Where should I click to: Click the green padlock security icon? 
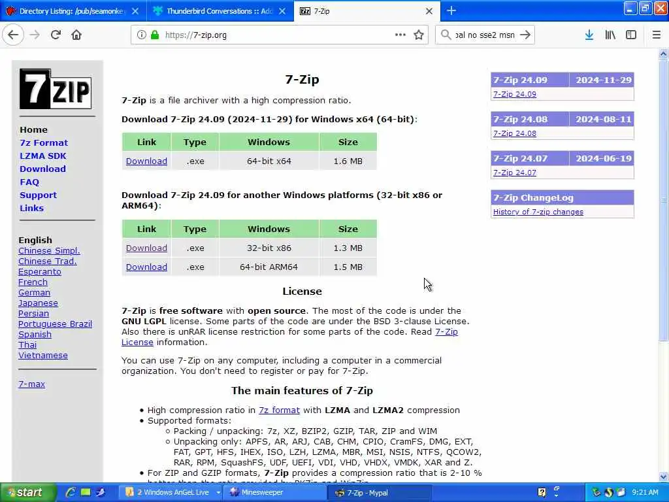155,35
